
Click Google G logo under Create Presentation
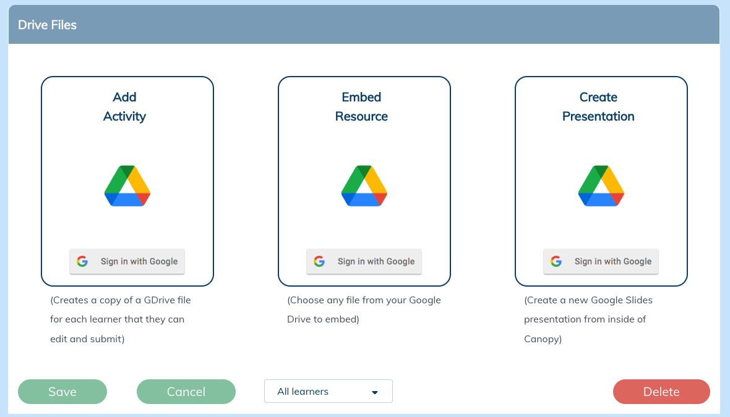point(556,261)
